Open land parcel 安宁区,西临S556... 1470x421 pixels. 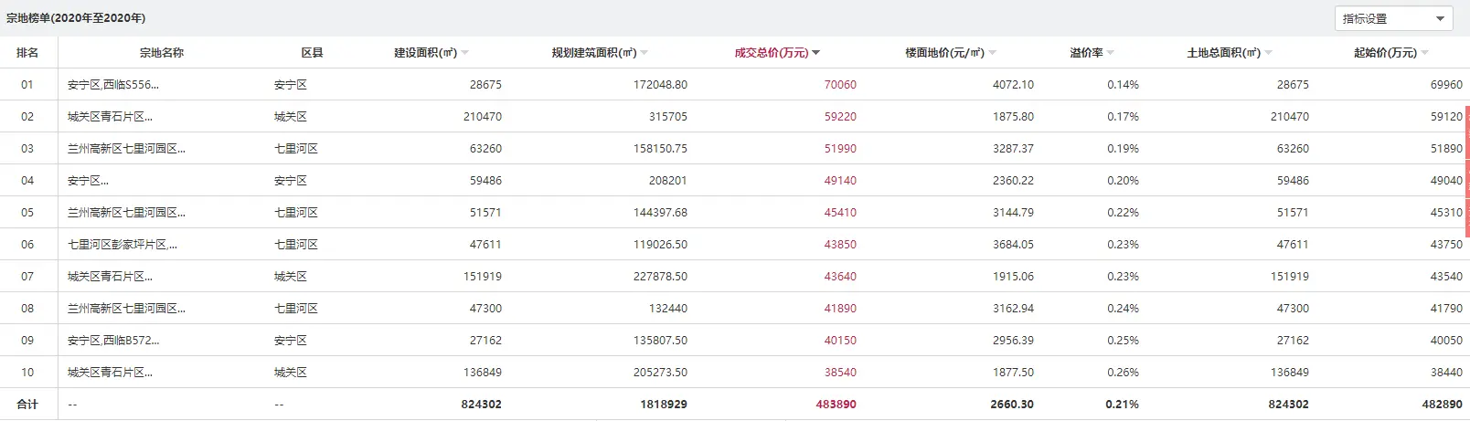(112, 85)
